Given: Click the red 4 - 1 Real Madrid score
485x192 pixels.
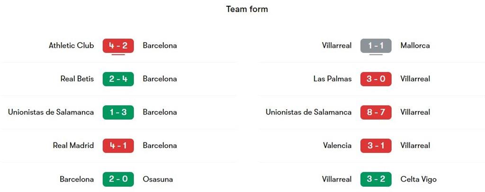Looking at the screenshot, I should 118,146.
